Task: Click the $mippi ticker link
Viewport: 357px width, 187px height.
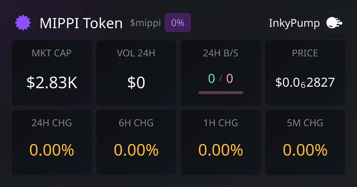Action: point(145,23)
